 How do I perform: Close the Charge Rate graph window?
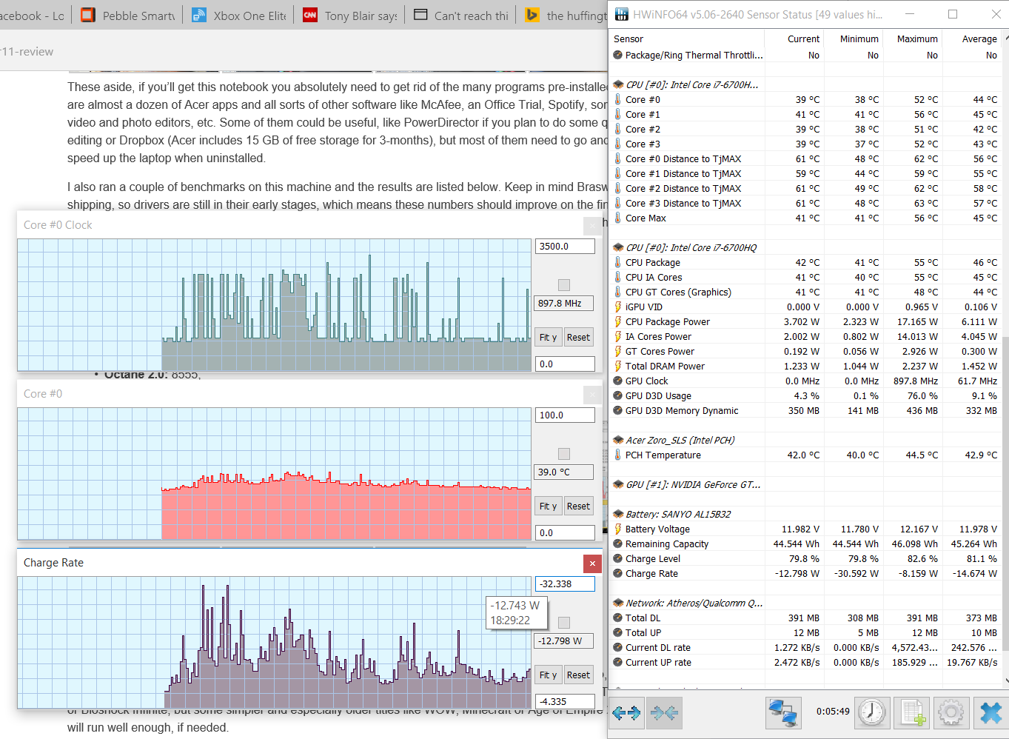[x=592, y=564]
